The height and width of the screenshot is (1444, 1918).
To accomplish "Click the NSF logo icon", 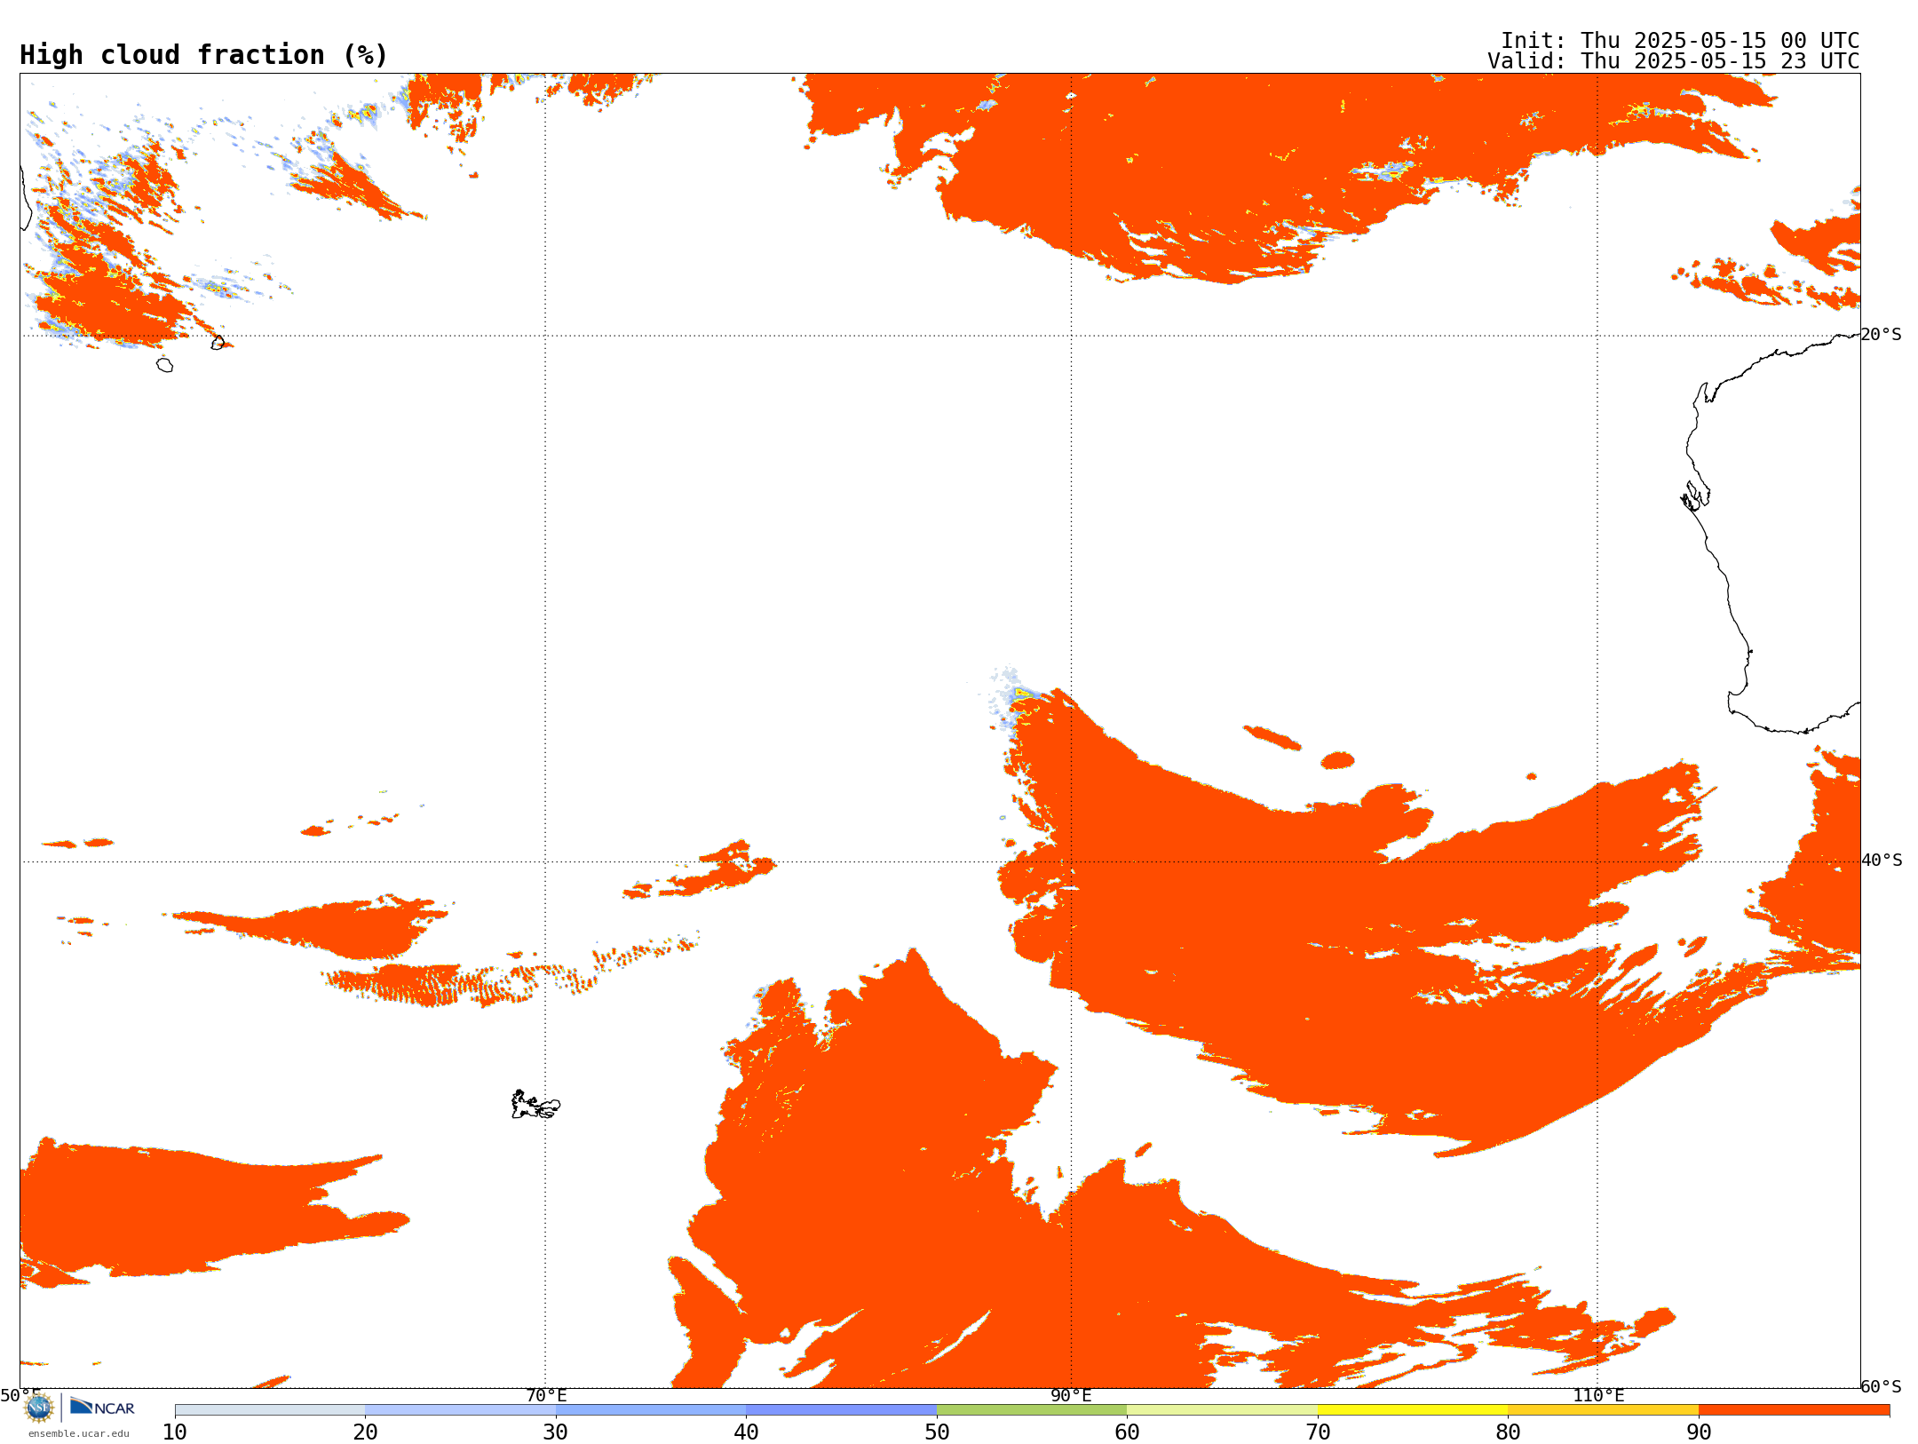I will [39, 1408].
